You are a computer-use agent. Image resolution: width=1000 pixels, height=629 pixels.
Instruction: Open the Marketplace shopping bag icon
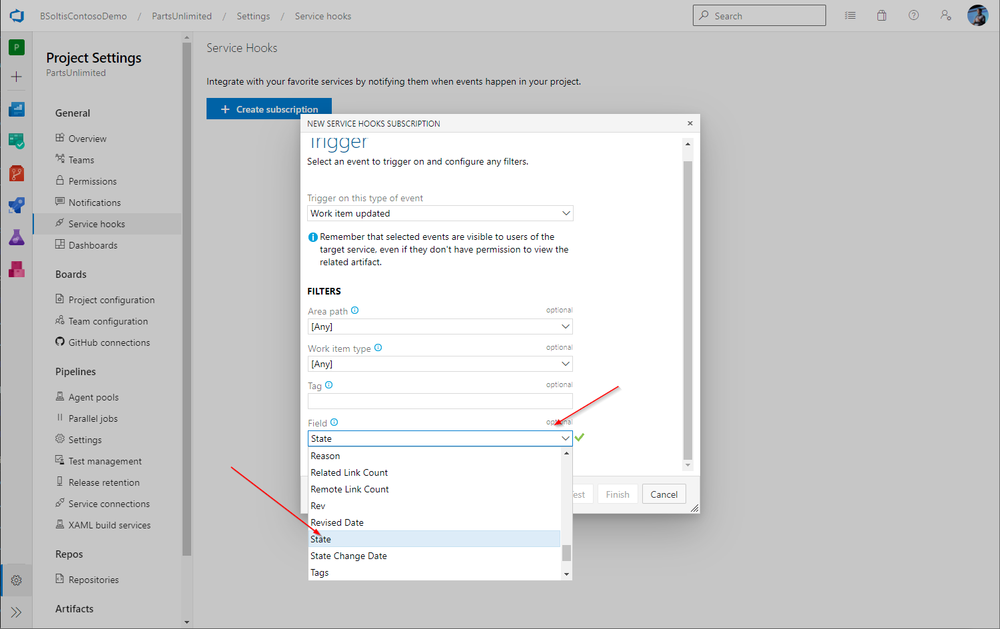coord(881,15)
